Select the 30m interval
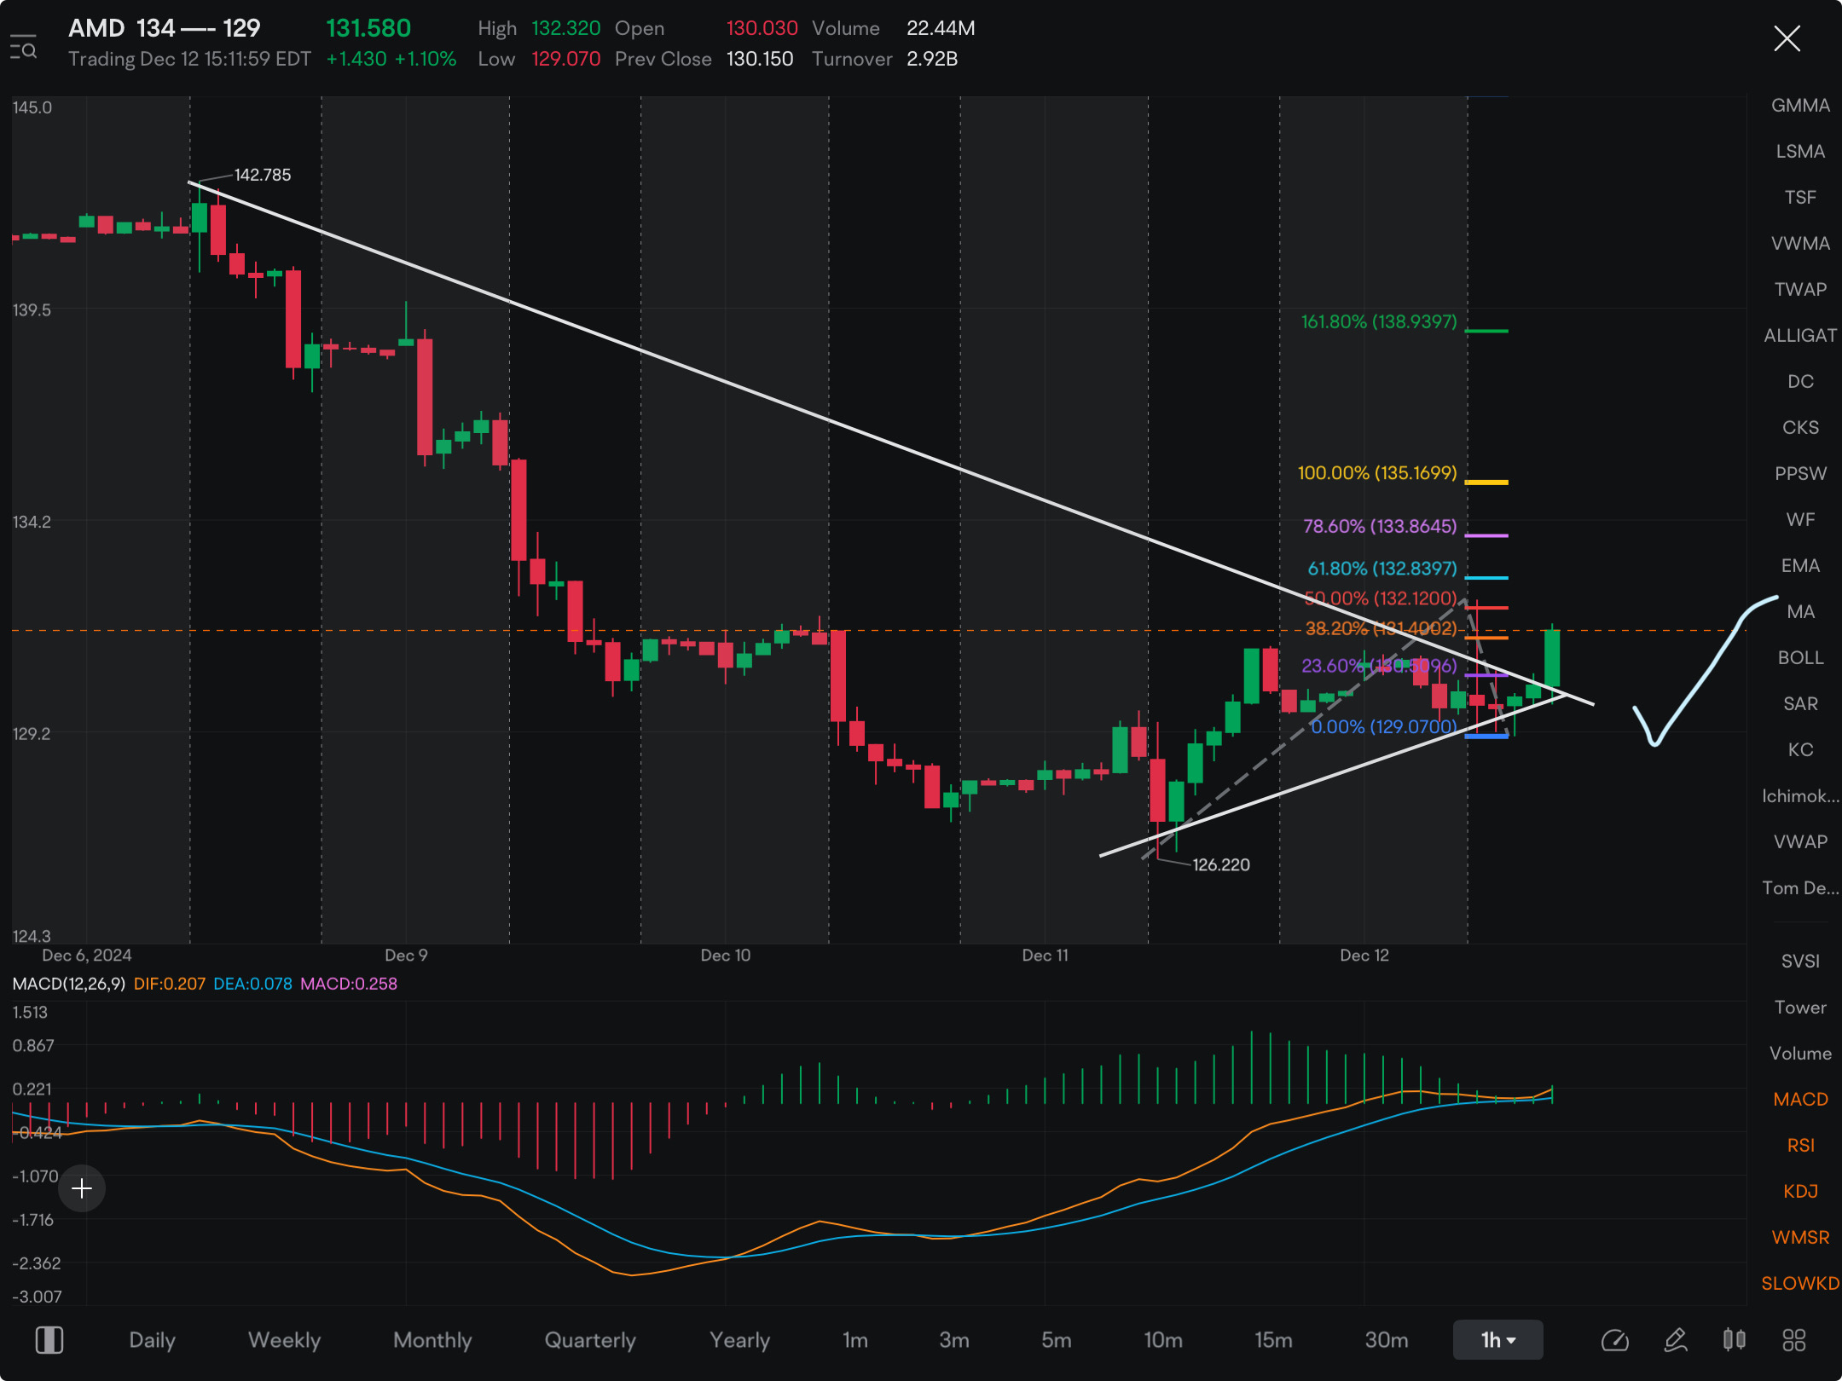The image size is (1842, 1381). point(1387,1340)
